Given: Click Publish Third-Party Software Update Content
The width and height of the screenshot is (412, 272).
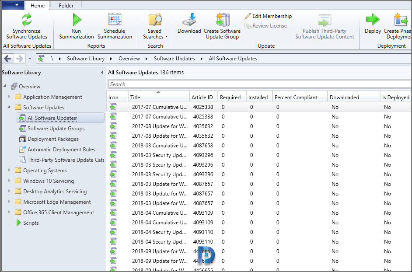Looking at the screenshot, I should 325,26.
